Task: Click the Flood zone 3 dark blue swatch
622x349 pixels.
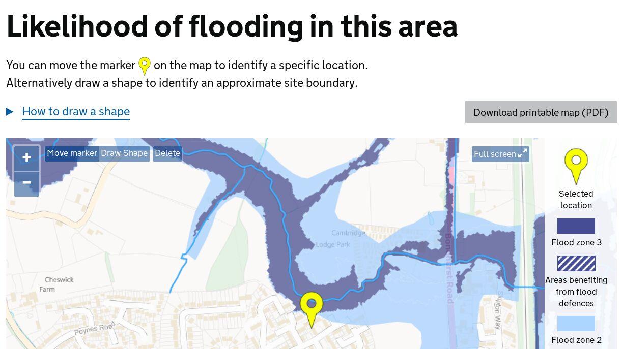Action: tap(576, 226)
